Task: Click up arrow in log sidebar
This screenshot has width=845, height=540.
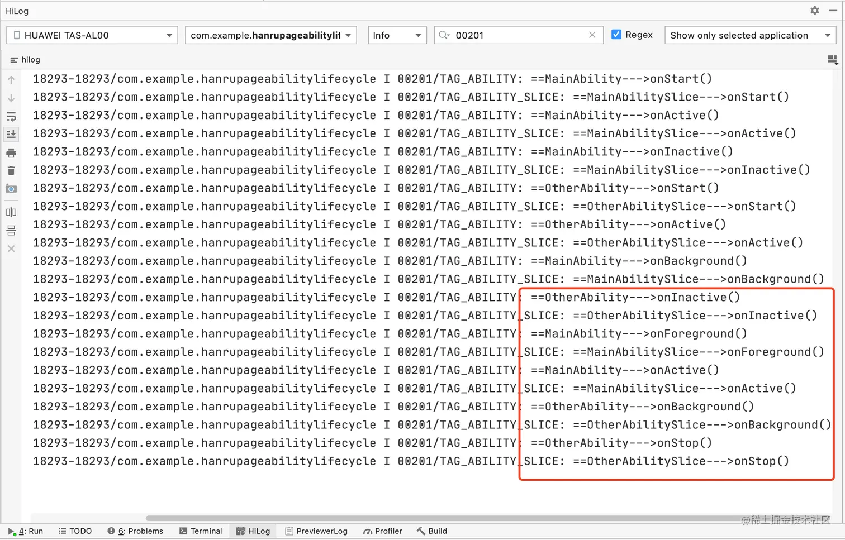Action: (11, 80)
